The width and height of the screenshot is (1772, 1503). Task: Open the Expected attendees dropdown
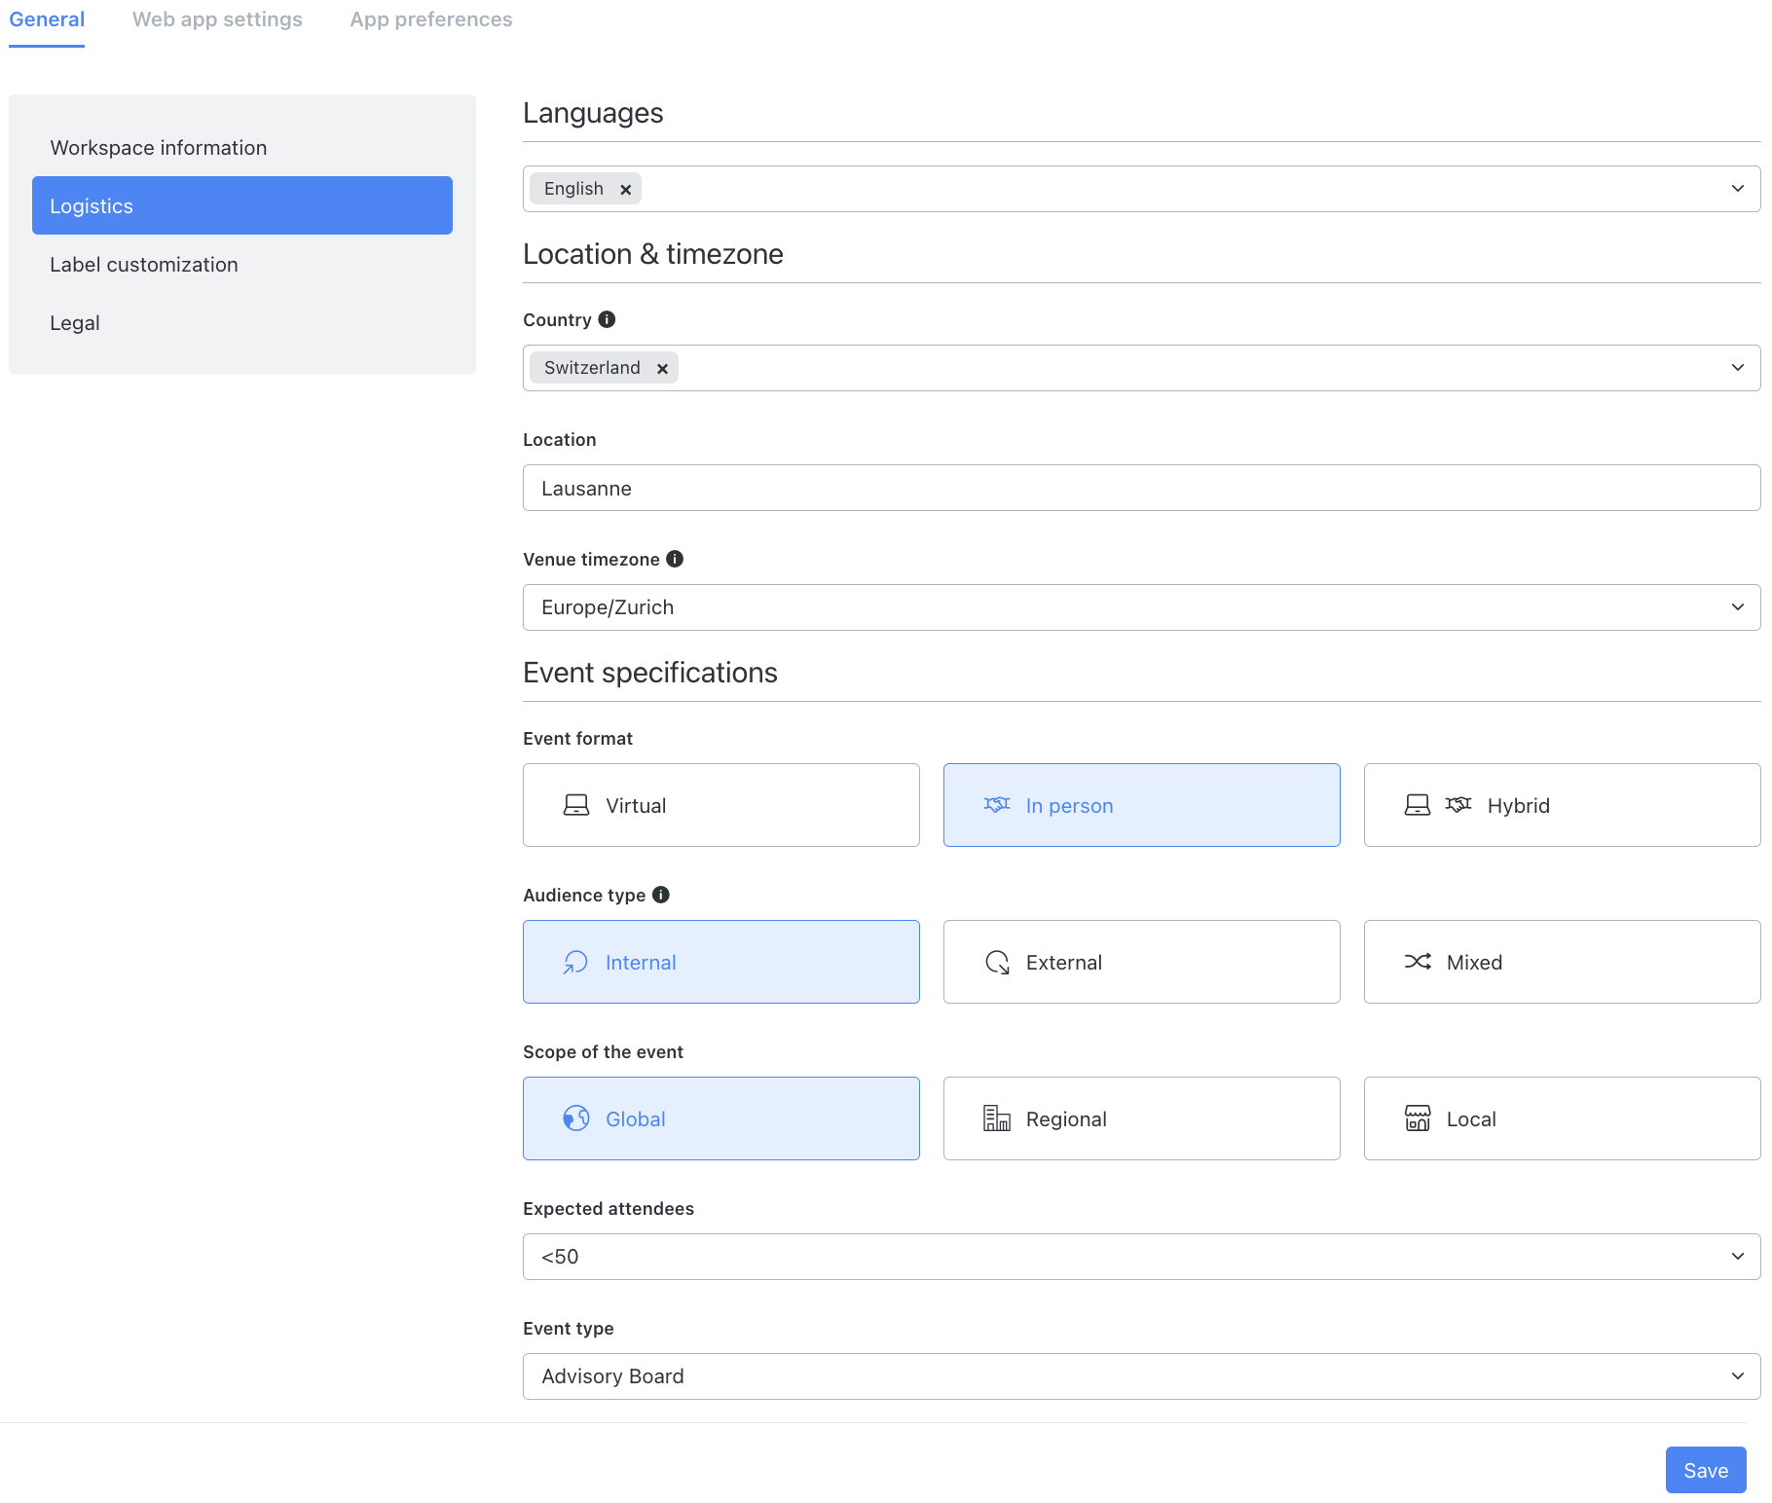(1141, 1257)
